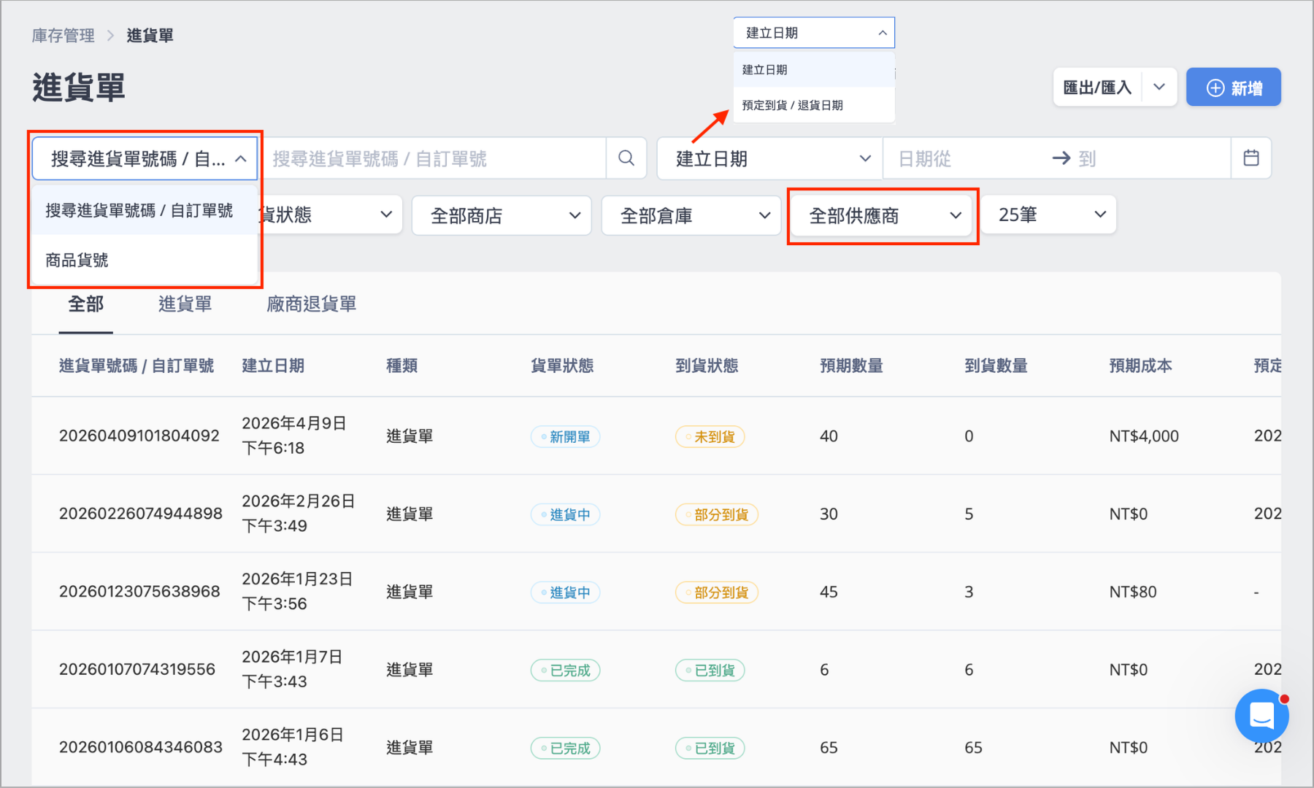Select 商品貨號 option in dropdown
This screenshot has height=788, width=1314.
click(145, 260)
